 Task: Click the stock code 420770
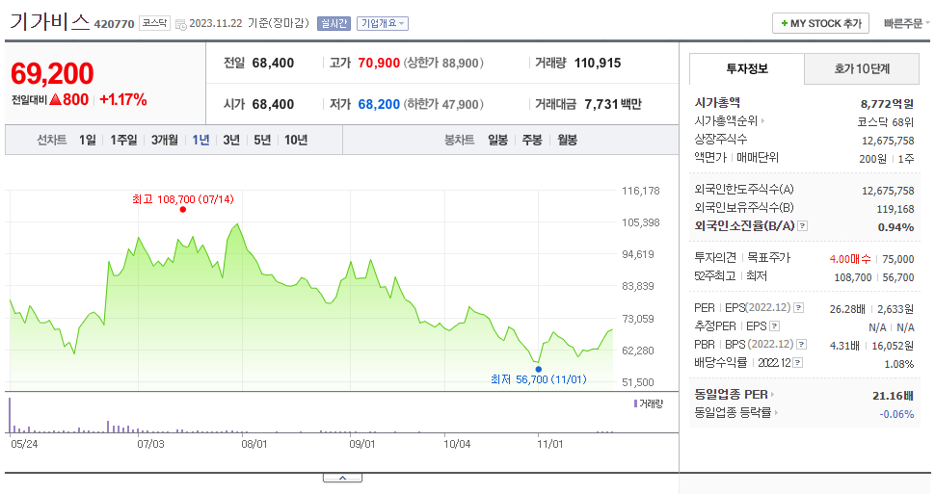coord(114,24)
